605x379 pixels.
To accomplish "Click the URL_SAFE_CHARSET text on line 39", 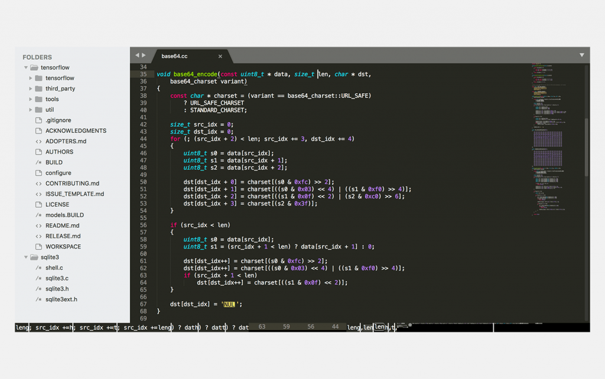I will (217, 103).
